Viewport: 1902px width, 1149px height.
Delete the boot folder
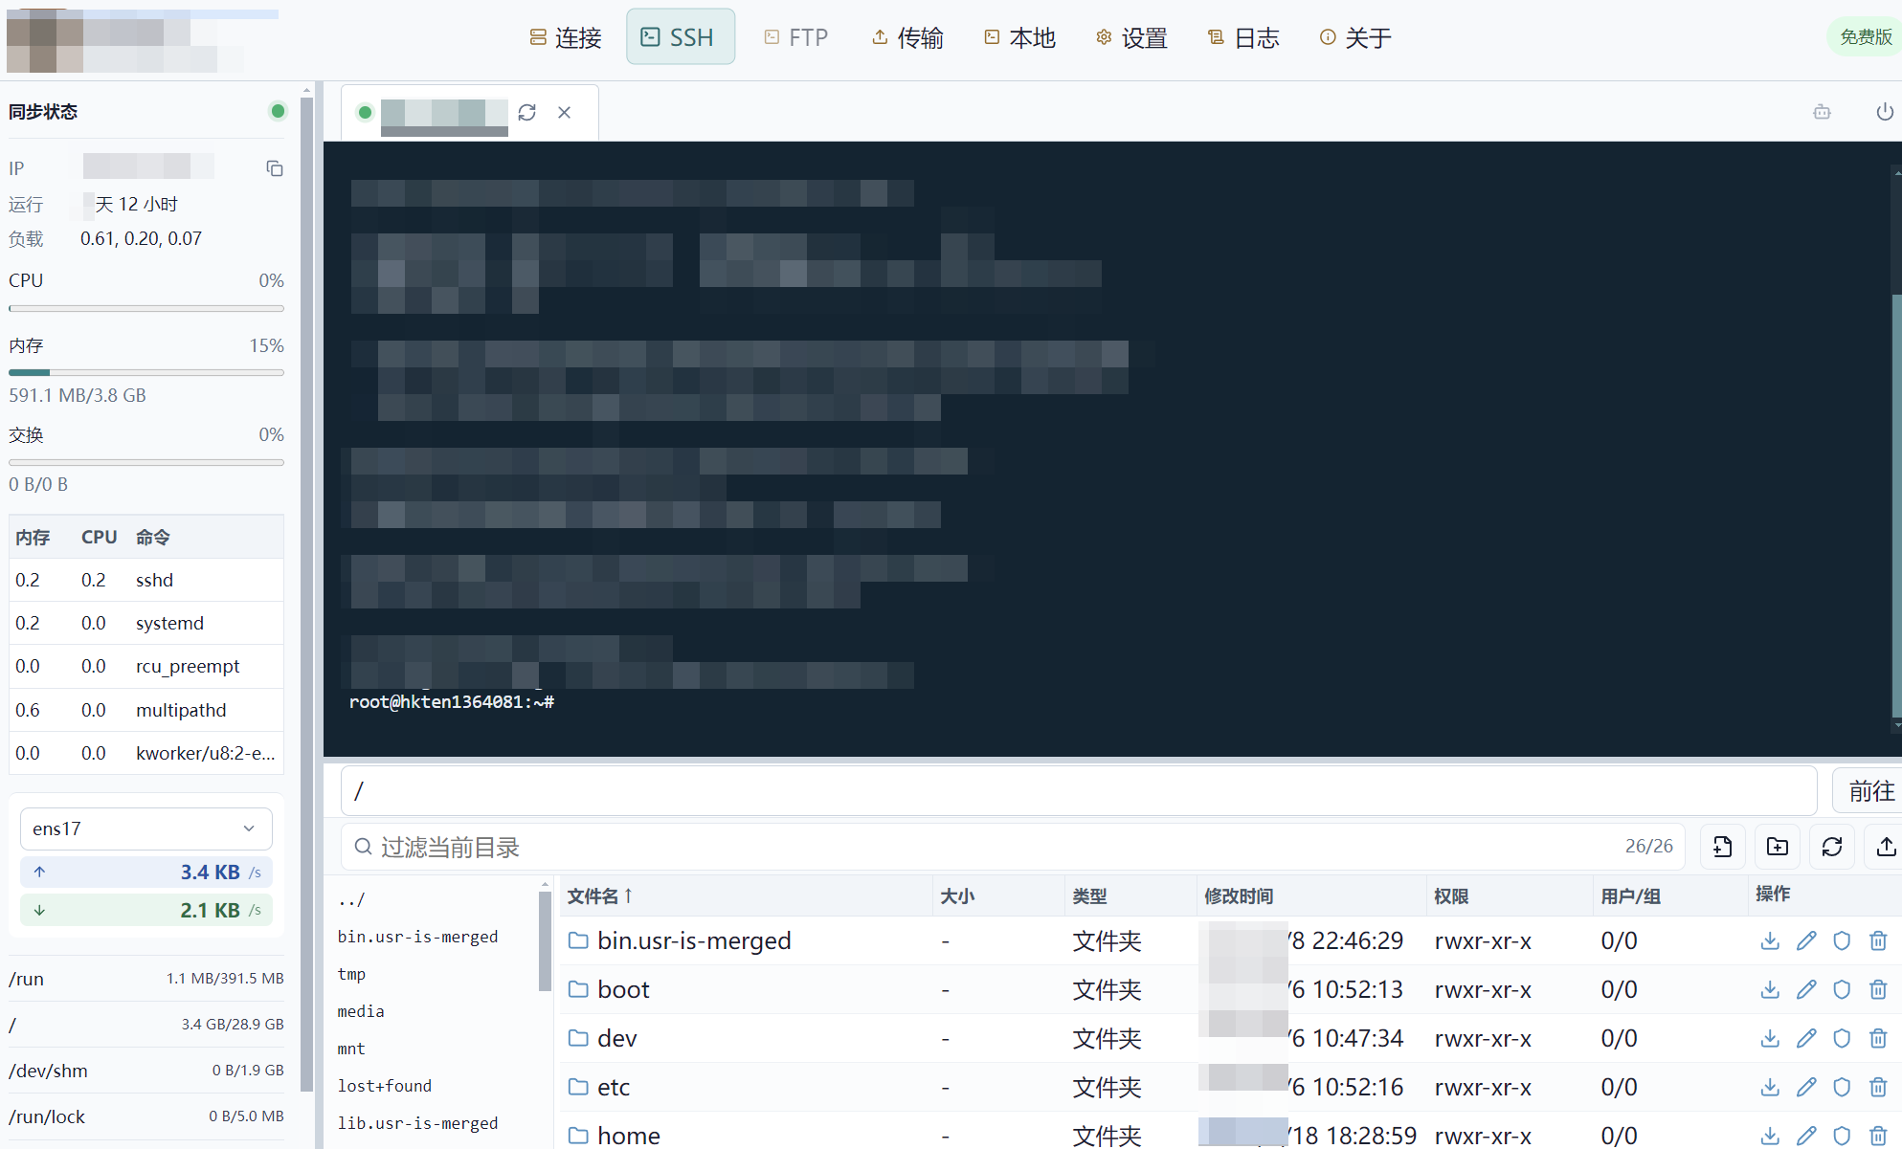tap(1878, 990)
